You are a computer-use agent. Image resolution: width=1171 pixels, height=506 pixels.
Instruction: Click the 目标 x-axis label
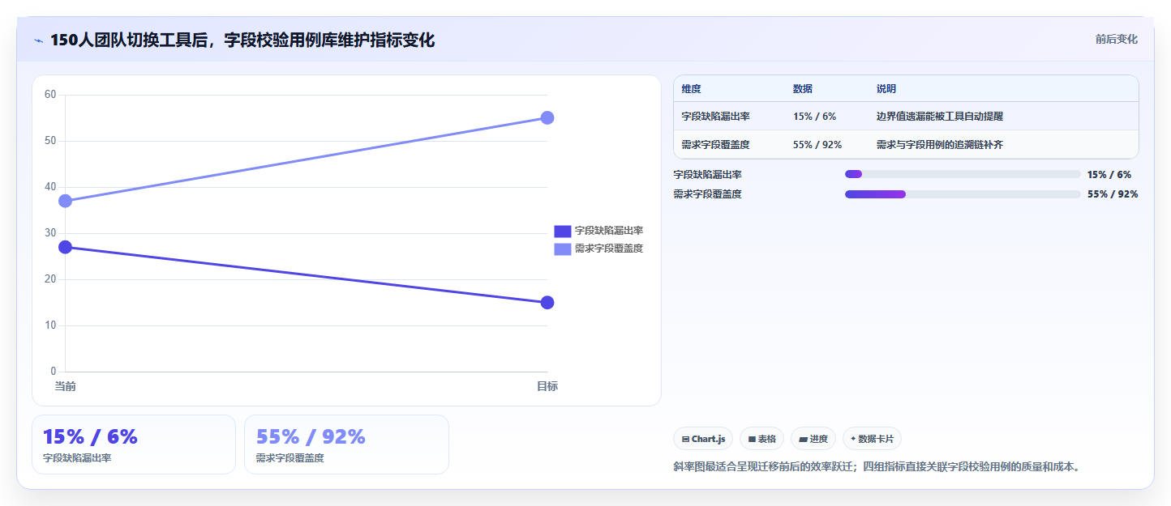tap(547, 386)
